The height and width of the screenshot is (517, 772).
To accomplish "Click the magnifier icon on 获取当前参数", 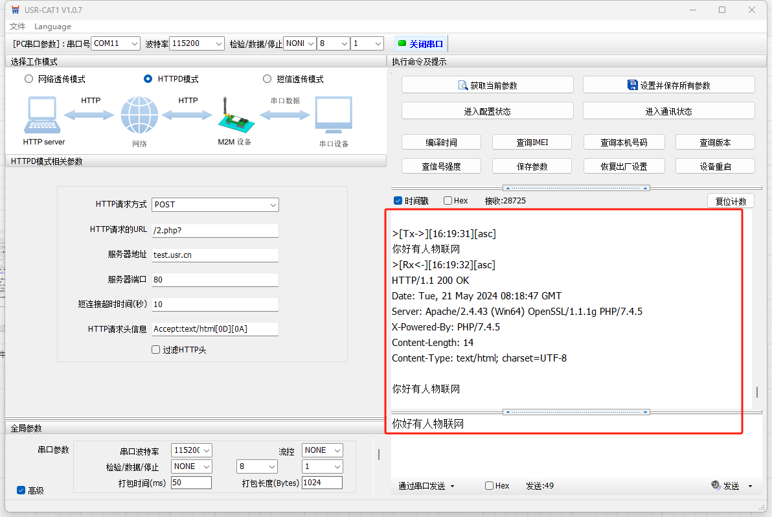I will [462, 85].
